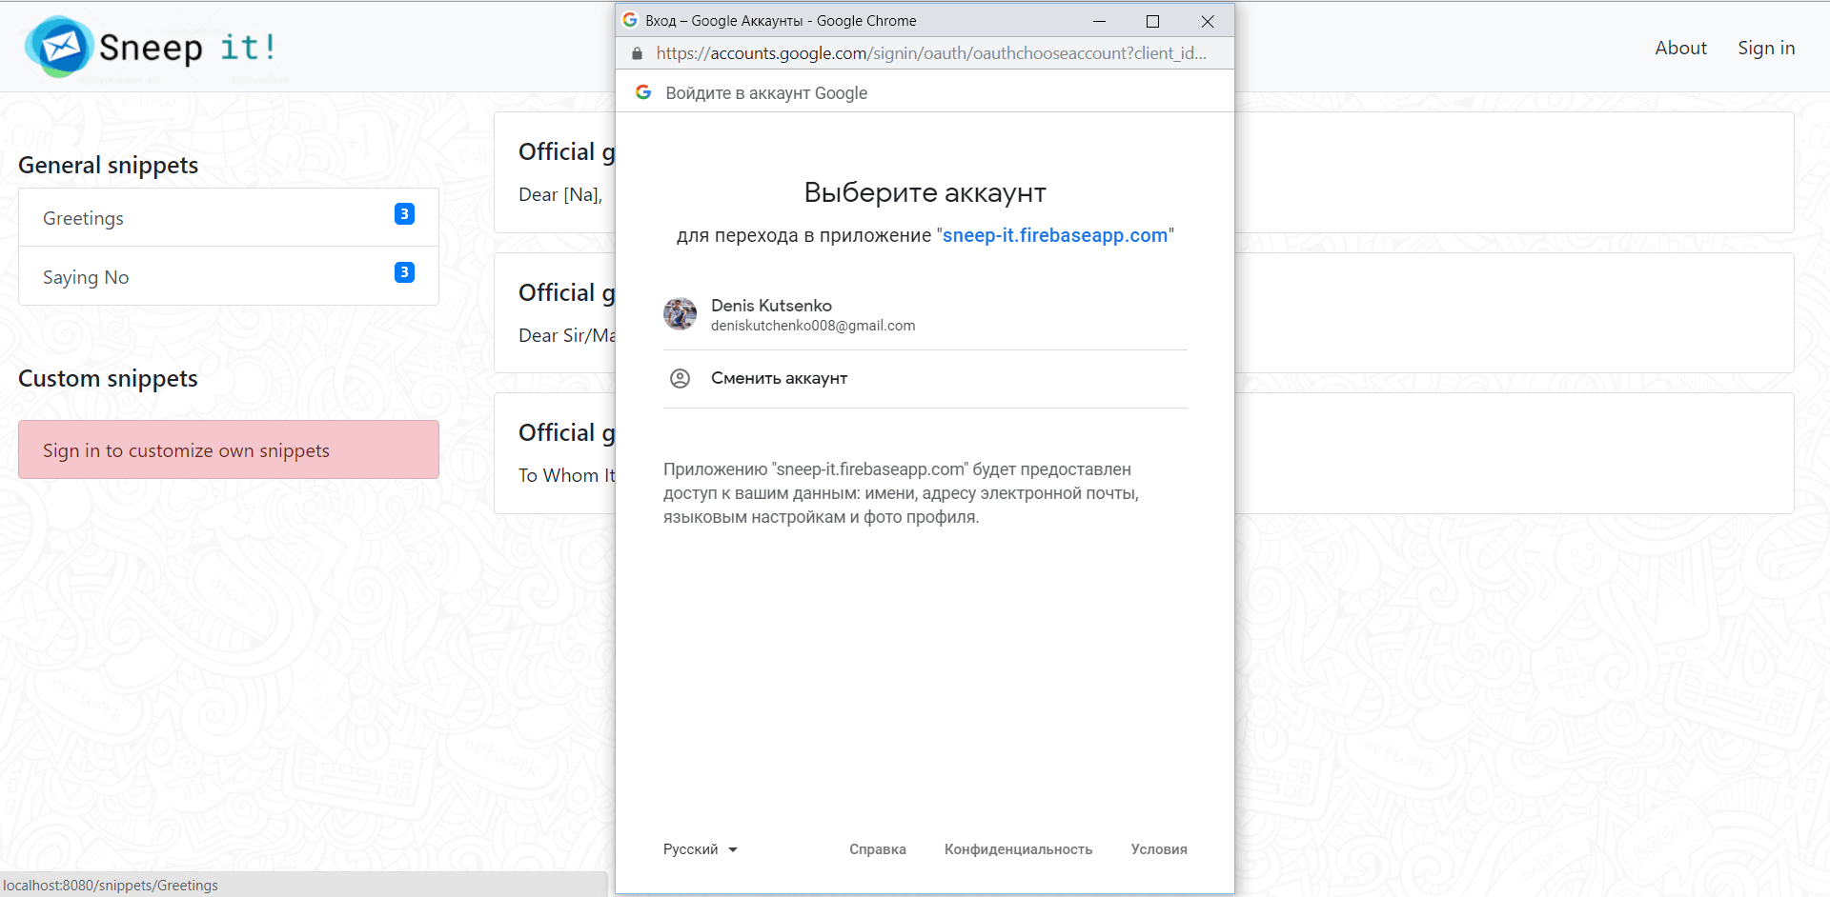Click the 'General snippets' heading
Image resolution: width=1830 pixels, height=897 pixels.
(109, 166)
